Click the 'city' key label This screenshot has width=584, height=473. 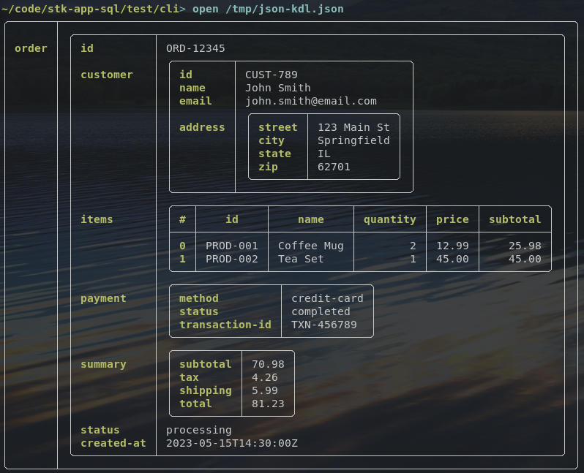pyautogui.click(x=271, y=140)
